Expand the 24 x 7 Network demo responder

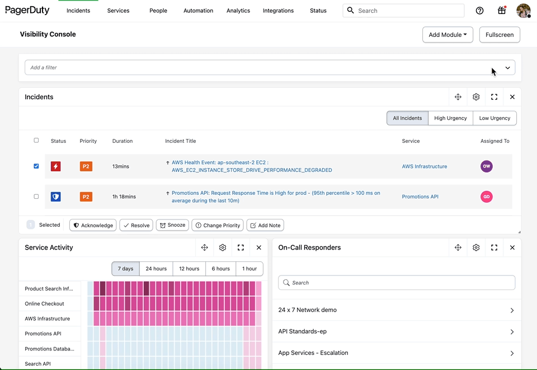[x=512, y=310]
